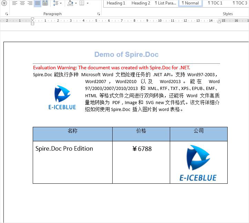Open the Paragraph settings dialog launcher
This screenshot has height=223, width=249.
(x=99, y=14)
